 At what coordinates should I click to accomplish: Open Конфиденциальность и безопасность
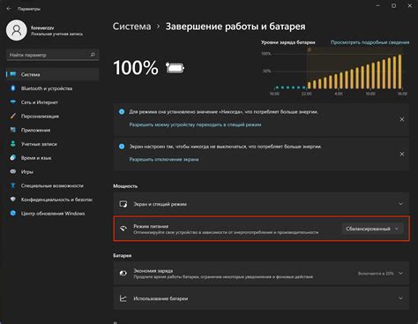pos(53,200)
